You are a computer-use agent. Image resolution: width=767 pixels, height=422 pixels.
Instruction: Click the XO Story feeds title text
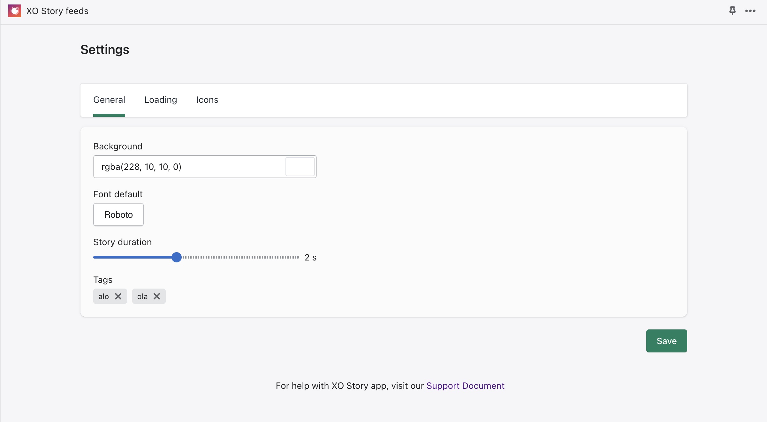coord(57,11)
